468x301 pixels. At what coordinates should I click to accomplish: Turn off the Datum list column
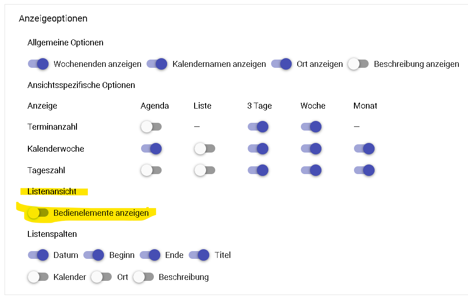coord(38,255)
